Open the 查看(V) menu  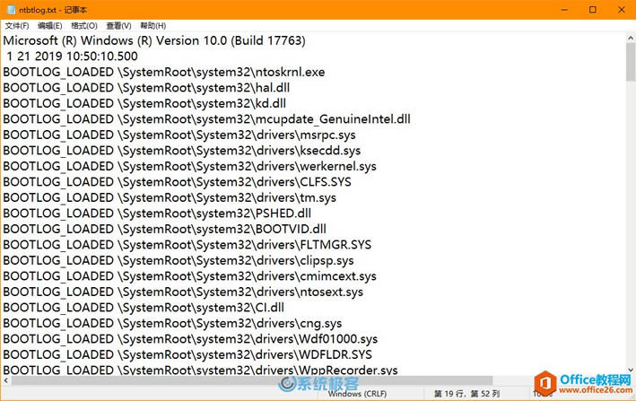pyautogui.click(x=118, y=26)
